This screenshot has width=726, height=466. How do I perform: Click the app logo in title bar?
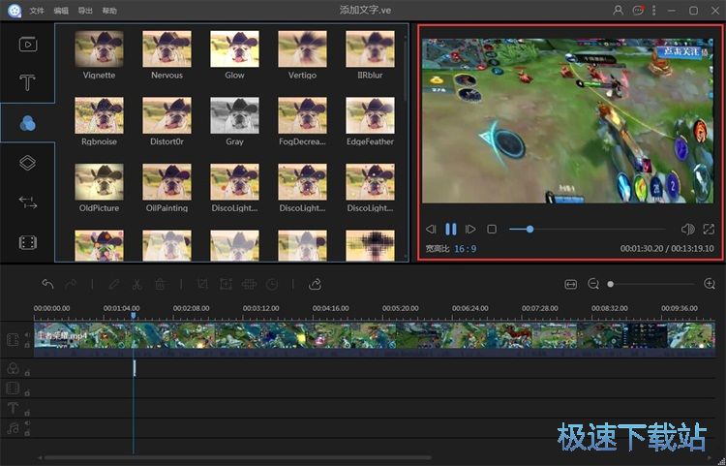pyautogui.click(x=15, y=11)
